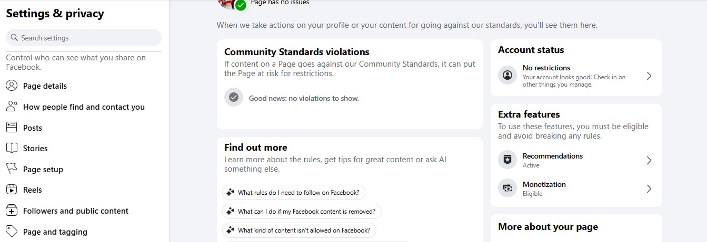Ask What rules do I need to follow
Viewport: 707px width, 242px height.
point(294,193)
